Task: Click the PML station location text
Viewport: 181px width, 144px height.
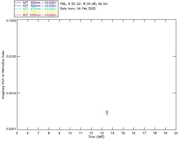Action: [x=84, y=4]
